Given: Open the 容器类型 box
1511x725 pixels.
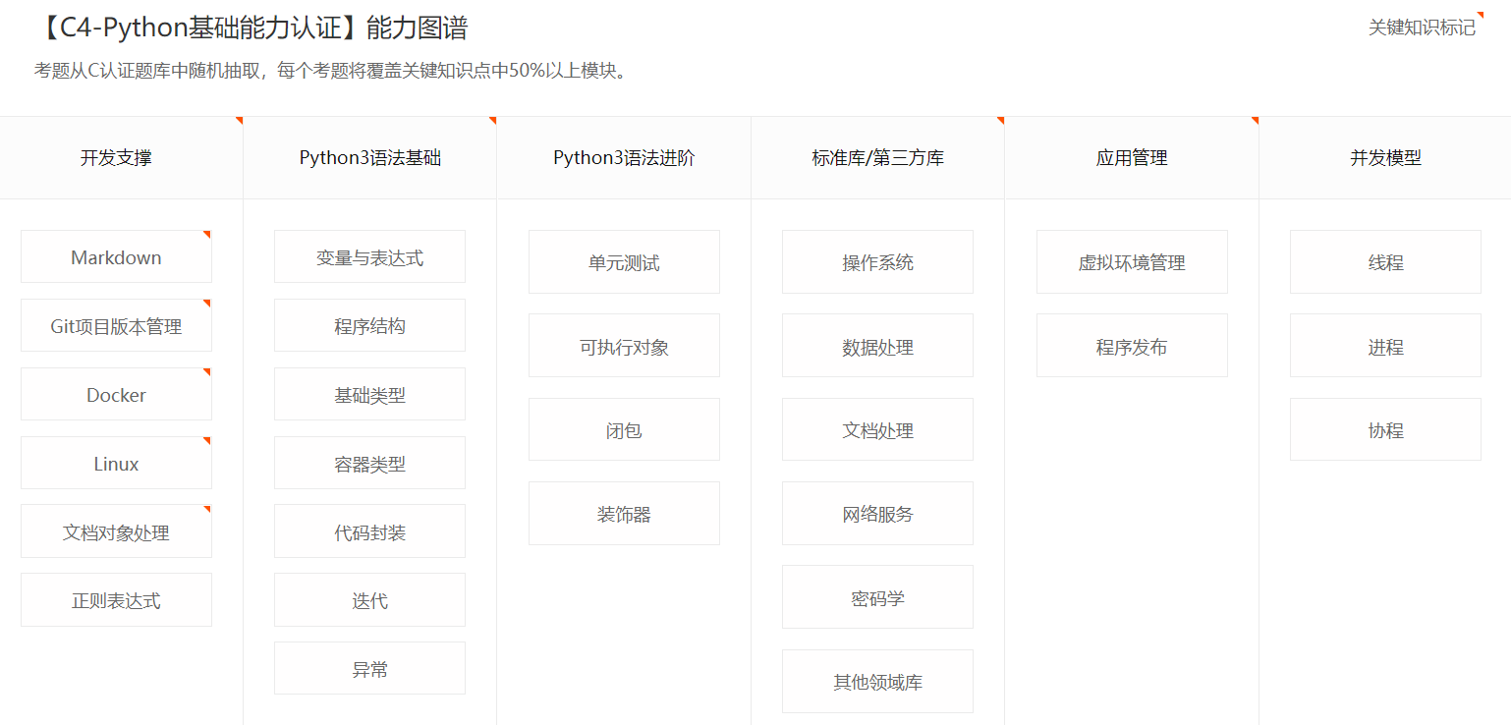Looking at the screenshot, I should (369, 464).
